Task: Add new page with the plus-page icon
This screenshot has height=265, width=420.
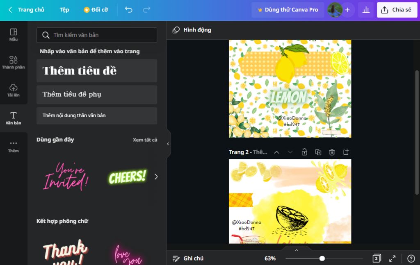Action: (x=346, y=152)
